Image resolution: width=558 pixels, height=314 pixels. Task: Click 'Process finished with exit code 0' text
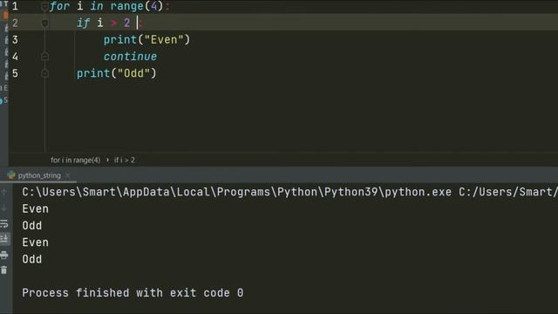133,293
